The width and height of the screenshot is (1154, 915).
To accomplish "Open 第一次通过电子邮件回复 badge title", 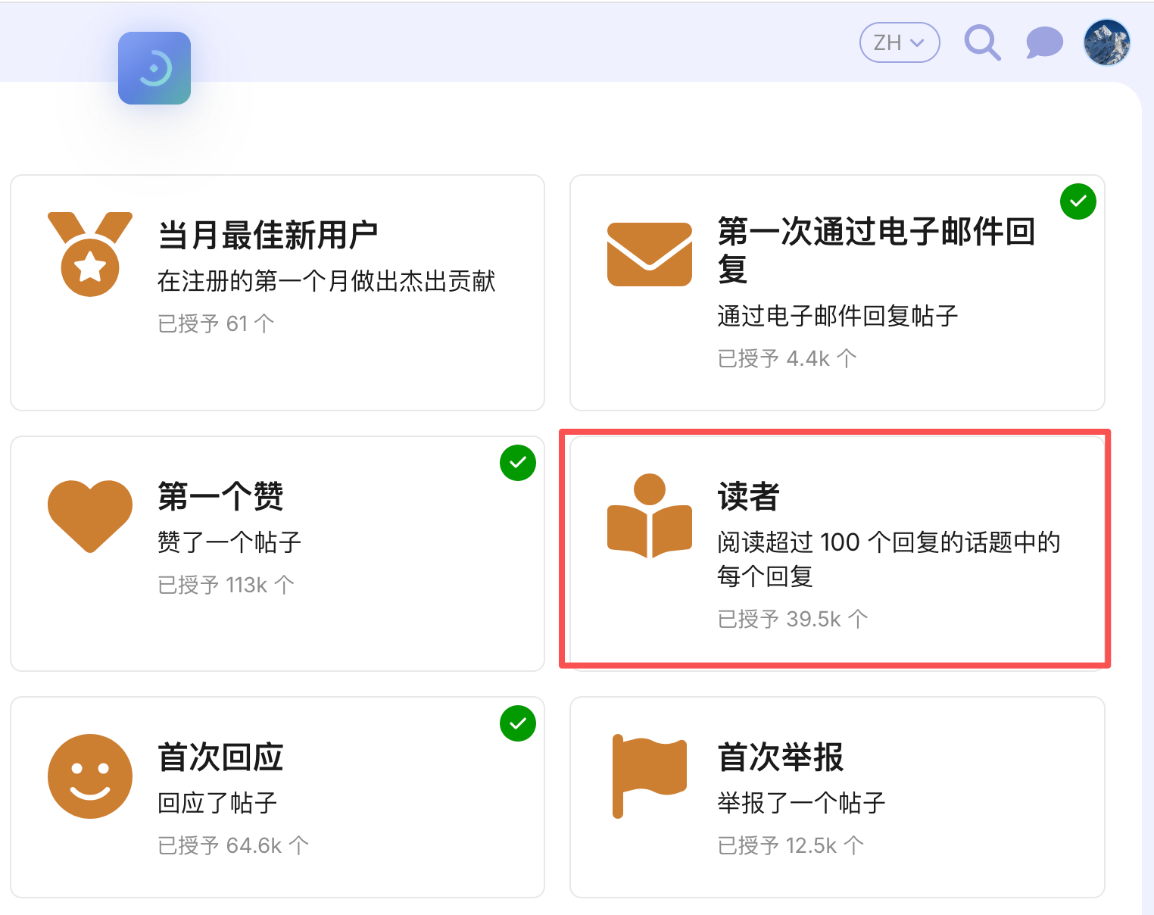I will 877,250.
